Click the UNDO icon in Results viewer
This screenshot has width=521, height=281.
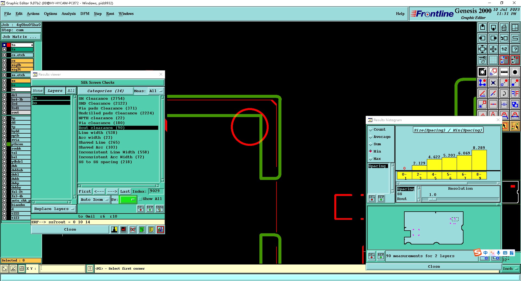coord(160,208)
